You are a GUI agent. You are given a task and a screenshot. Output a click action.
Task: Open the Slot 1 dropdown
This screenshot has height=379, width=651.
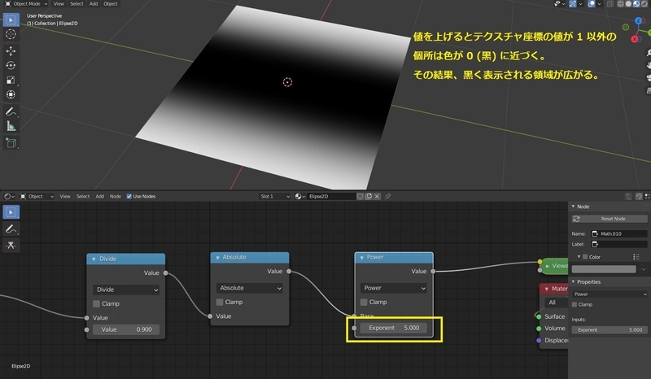(274, 196)
